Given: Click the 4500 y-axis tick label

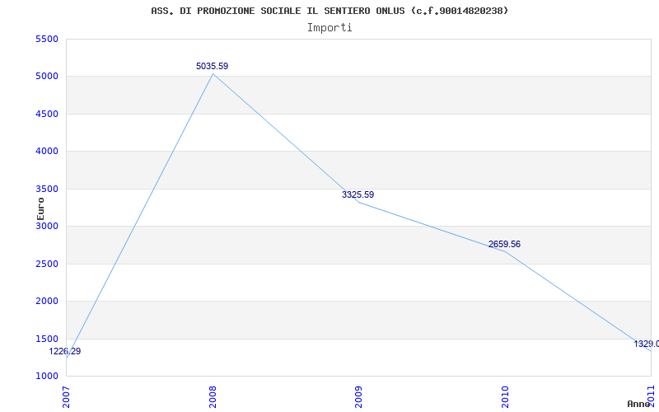Looking at the screenshot, I should pos(46,114).
